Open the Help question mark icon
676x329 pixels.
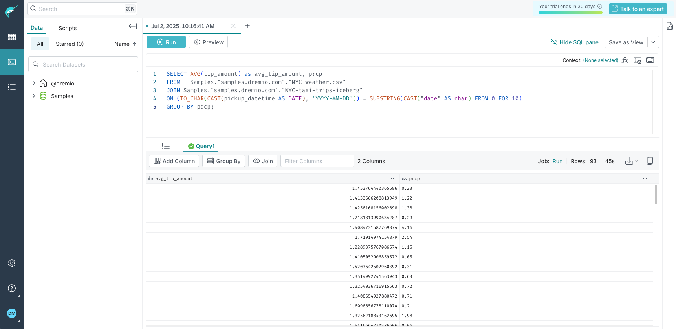[12, 288]
